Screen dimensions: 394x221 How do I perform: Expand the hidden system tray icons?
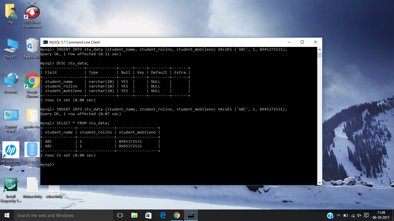point(339,215)
